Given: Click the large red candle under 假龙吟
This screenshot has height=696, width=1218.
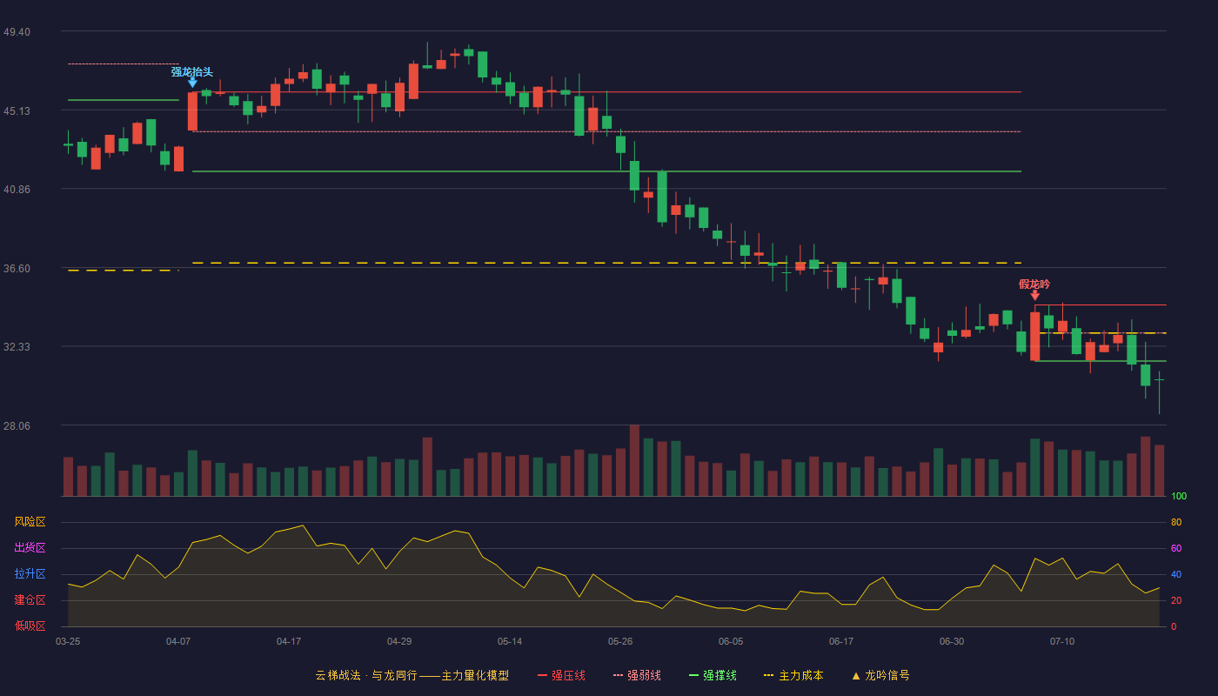Looking at the screenshot, I should 1034,337.
